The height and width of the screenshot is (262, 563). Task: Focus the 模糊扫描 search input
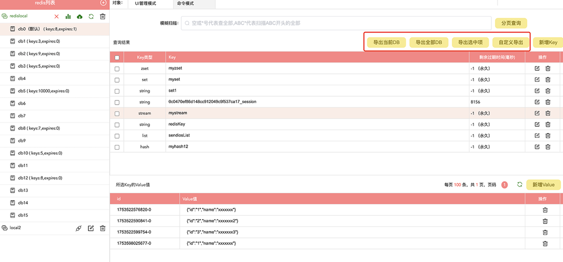pos(336,23)
